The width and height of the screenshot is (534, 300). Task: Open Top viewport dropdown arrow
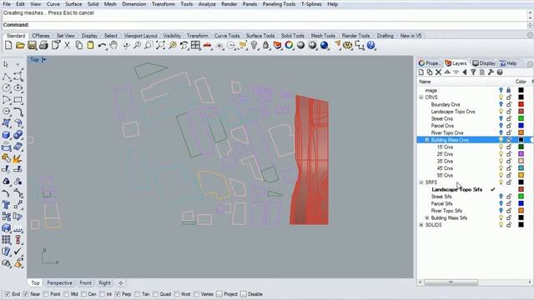[44, 60]
